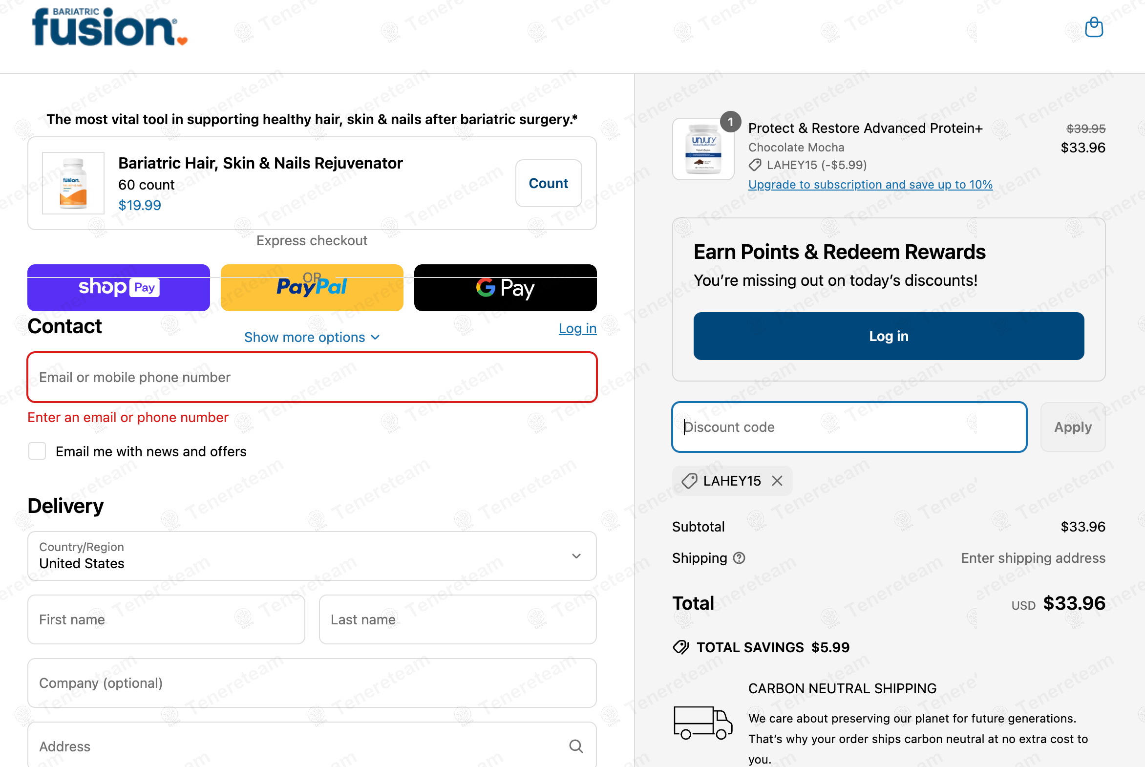This screenshot has height=767, width=1145.
Task: Click the Bariatric Fusion logo
Action: click(x=109, y=27)
